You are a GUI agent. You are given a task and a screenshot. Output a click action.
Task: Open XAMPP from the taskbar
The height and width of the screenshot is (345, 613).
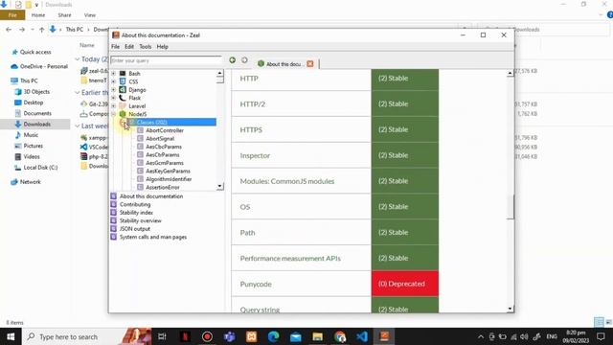[x=251, y=336]
